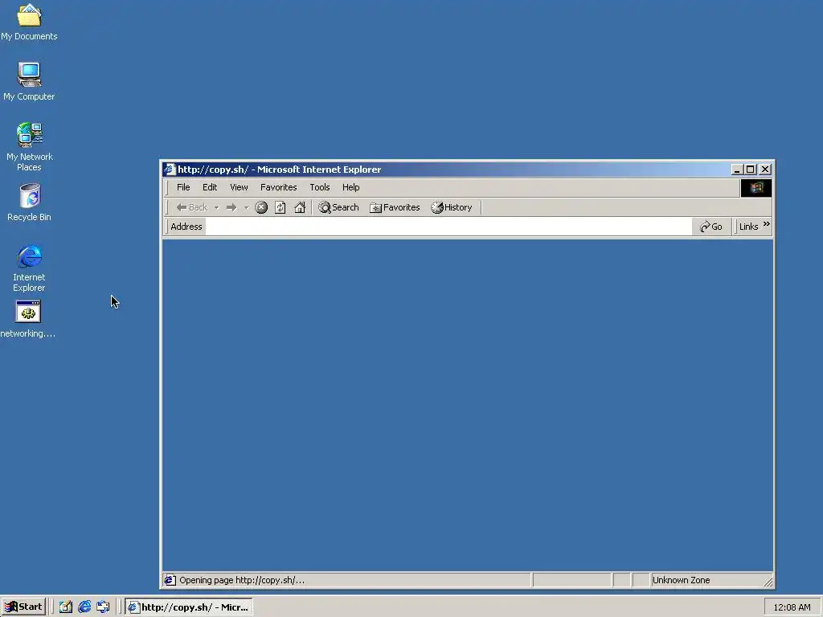Click the Forward arrow in IE toolbar
The width and height of the screenshot is (823, 617).
coord(231,207)
